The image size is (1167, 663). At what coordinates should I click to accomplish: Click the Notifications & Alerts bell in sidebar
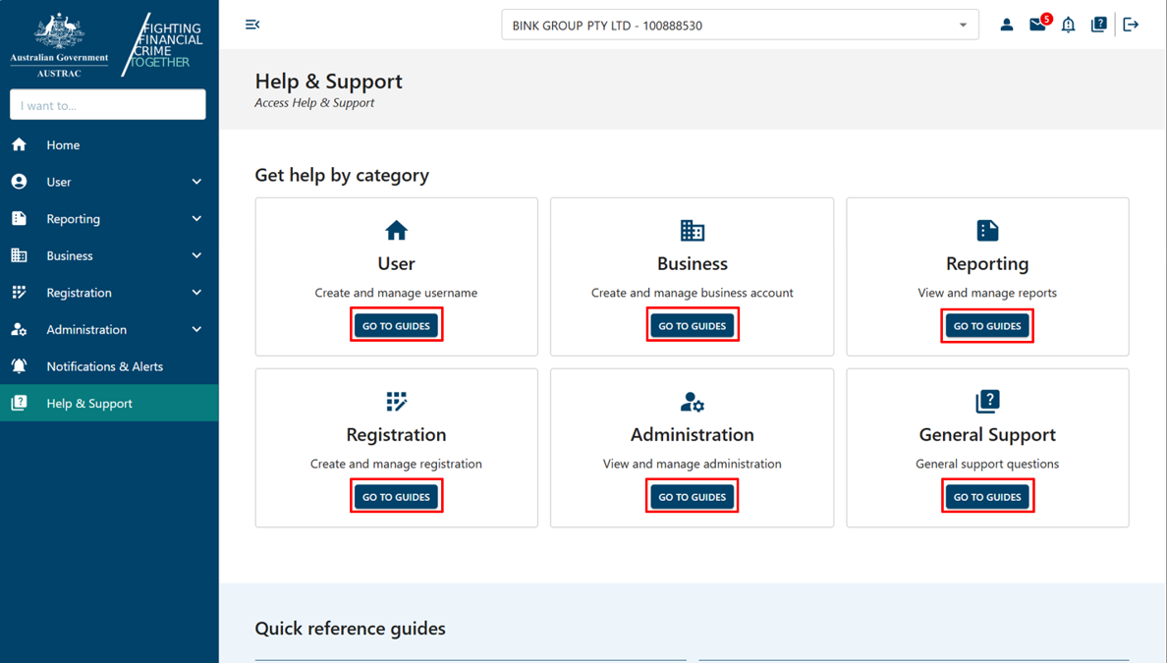(20, 365)
